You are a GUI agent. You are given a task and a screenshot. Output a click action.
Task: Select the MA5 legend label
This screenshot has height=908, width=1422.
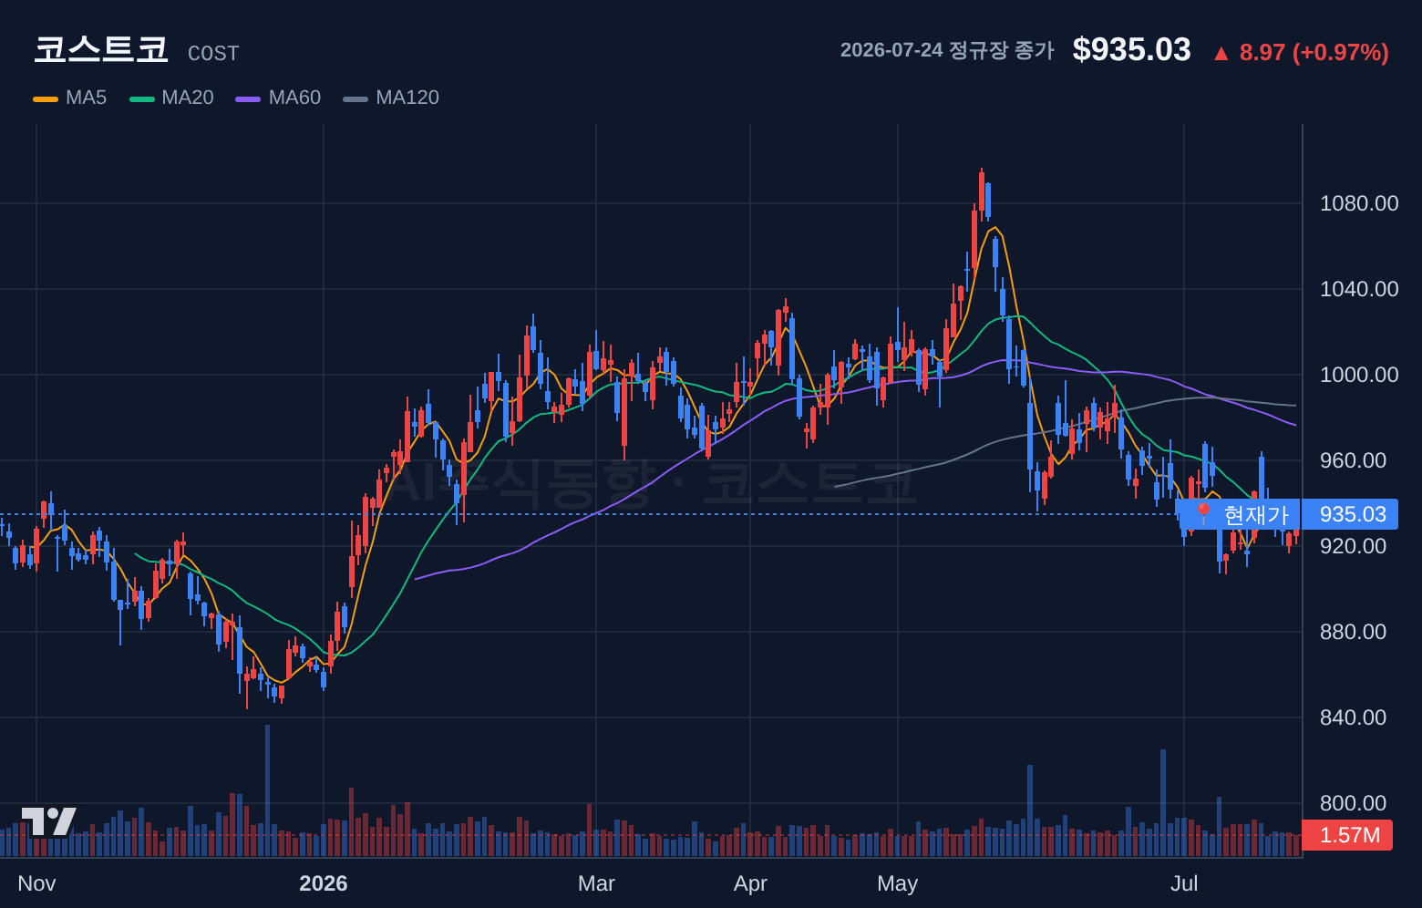(x=86, y=98)
